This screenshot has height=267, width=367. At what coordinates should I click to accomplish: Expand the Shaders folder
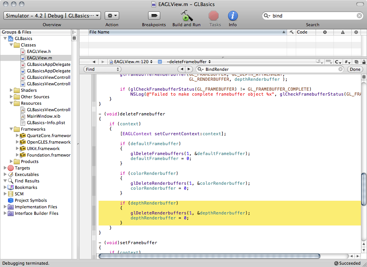coord(11,90)
